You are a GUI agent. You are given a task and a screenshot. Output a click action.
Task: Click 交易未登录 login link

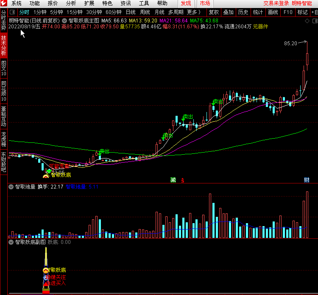point(276,3)
